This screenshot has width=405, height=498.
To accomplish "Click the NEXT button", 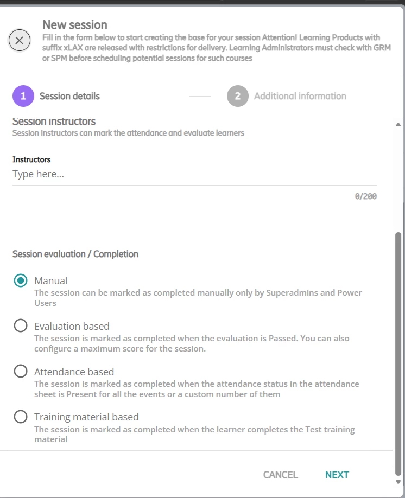I will (x=337, y=475).
